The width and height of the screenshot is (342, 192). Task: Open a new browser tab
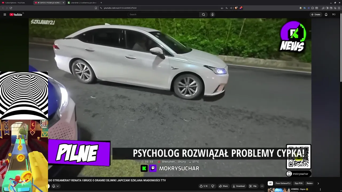coord(101,3)
